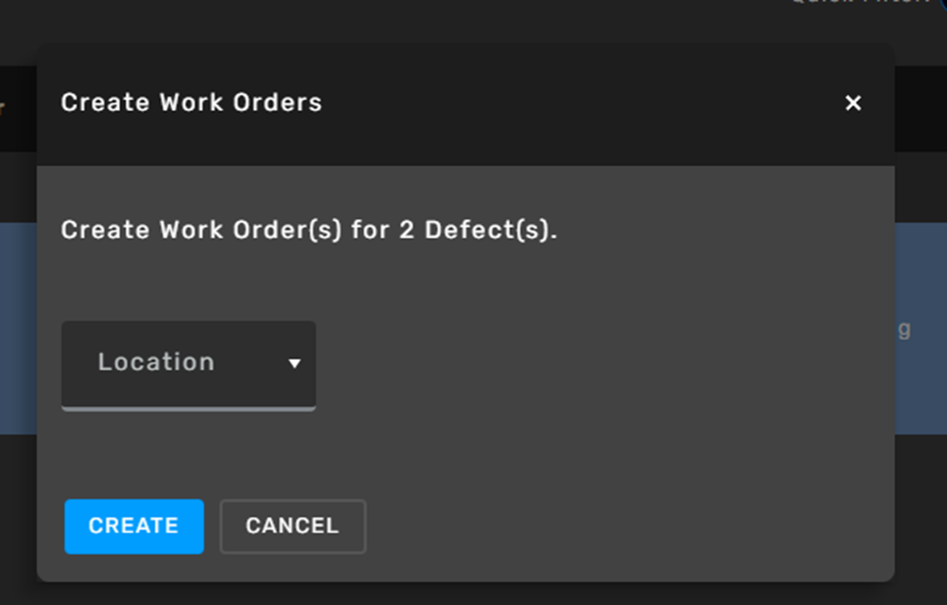Click the "g" text right of dialog

coord(904,330)
